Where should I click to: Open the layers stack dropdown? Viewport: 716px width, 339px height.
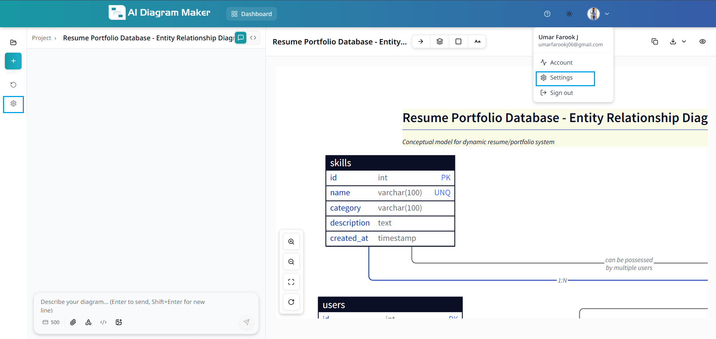click(440, 41)
